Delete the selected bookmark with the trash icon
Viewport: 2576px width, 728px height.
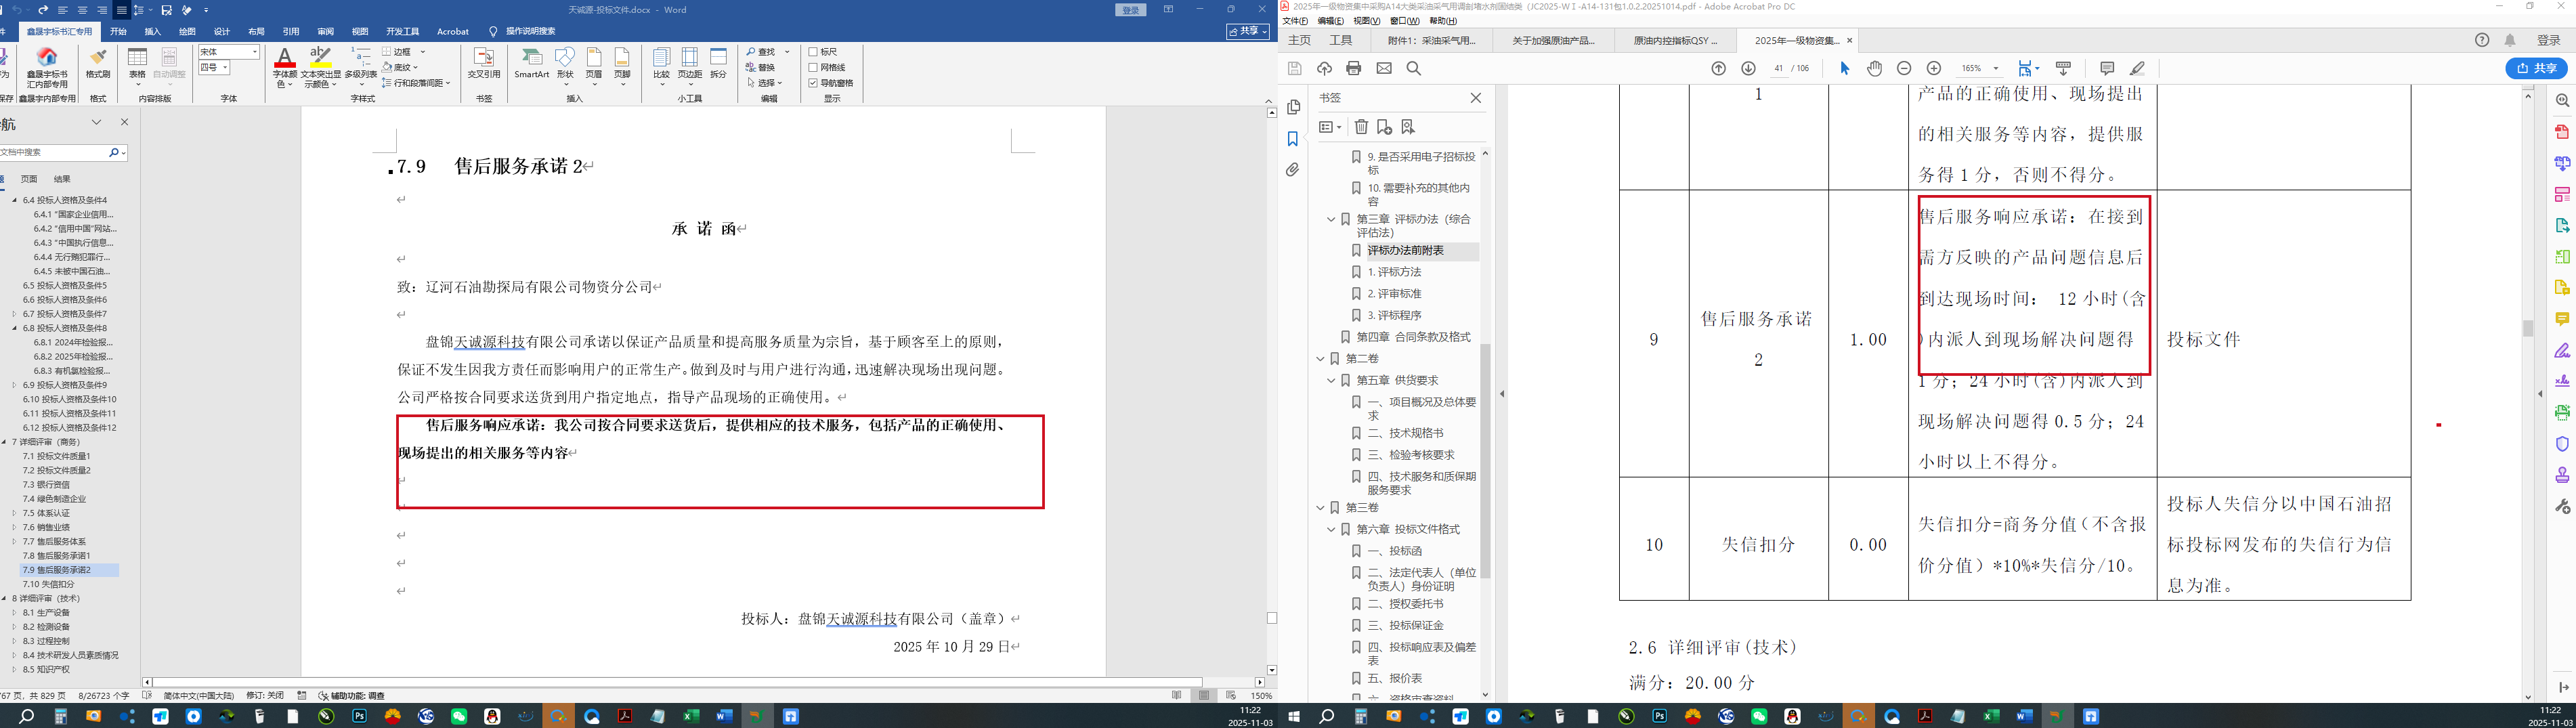click(x=1361, y=127)
